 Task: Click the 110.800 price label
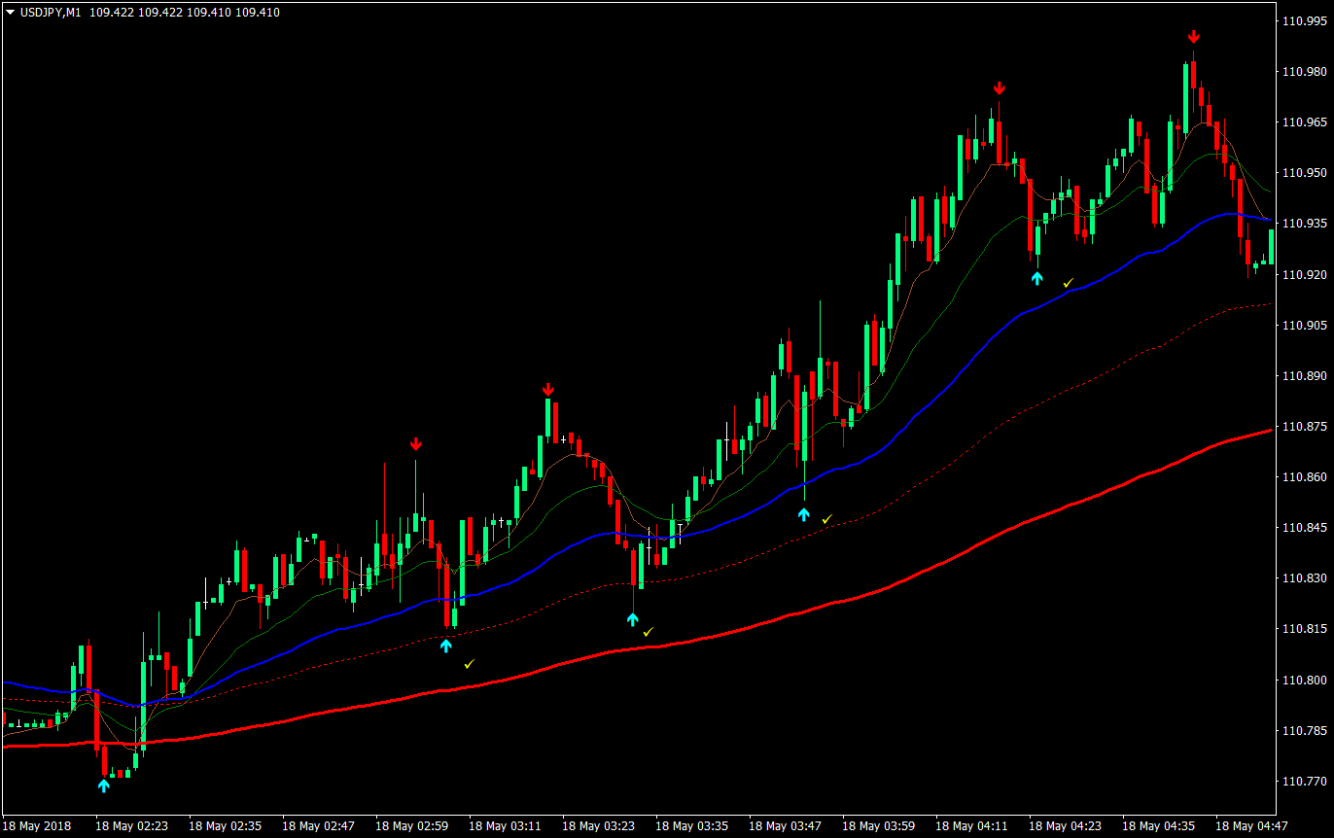tap(1305, 680)
